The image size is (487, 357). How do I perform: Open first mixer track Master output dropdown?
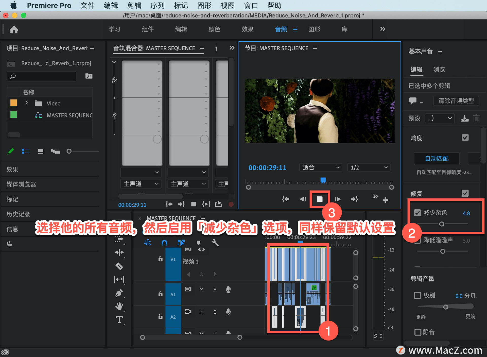pos(141,184)
